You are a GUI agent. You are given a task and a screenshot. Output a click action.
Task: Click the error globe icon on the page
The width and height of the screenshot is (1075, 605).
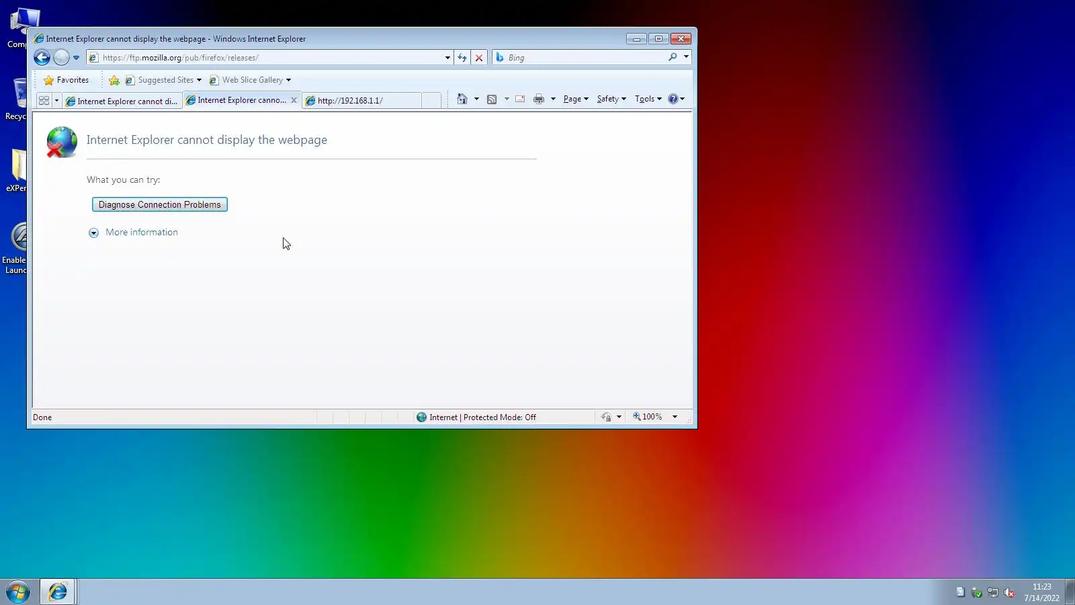pos(61,142)
